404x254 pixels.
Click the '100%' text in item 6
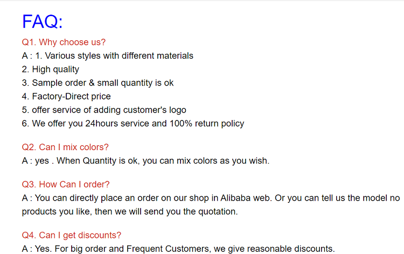point(181,124)
